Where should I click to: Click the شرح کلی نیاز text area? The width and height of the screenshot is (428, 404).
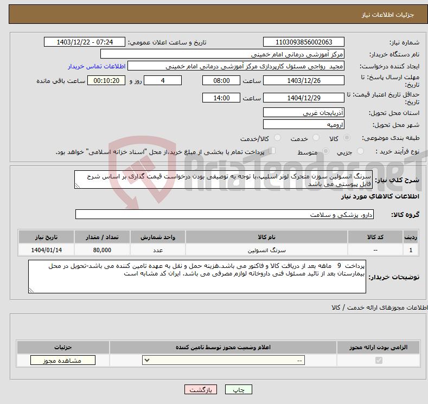[223, 179]
